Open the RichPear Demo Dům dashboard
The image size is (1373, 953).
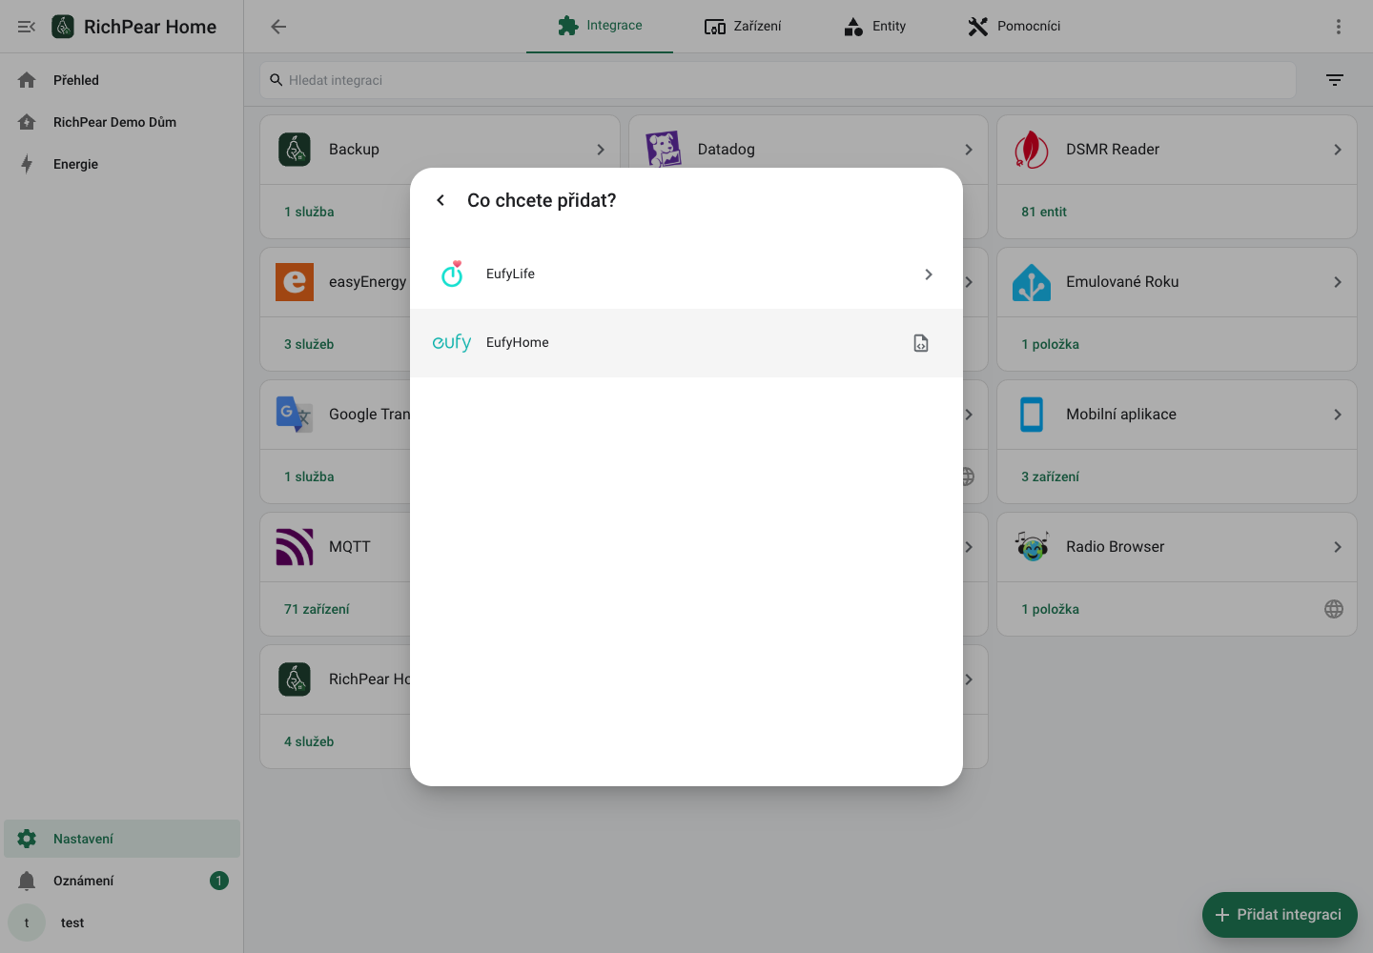pos(122,122)
